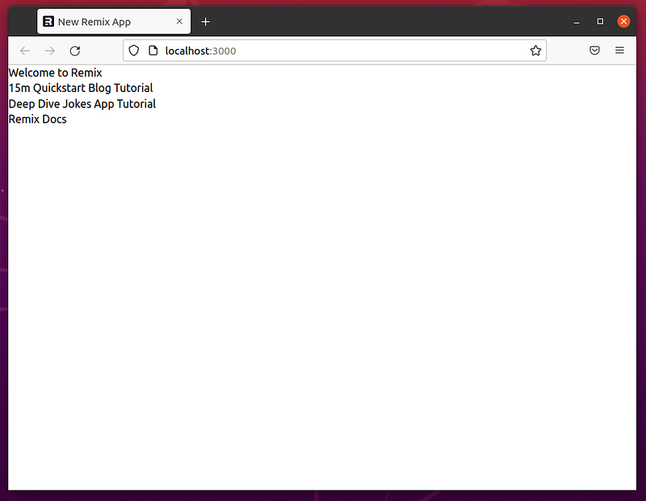Click the browser back arrow

point(25,51)
